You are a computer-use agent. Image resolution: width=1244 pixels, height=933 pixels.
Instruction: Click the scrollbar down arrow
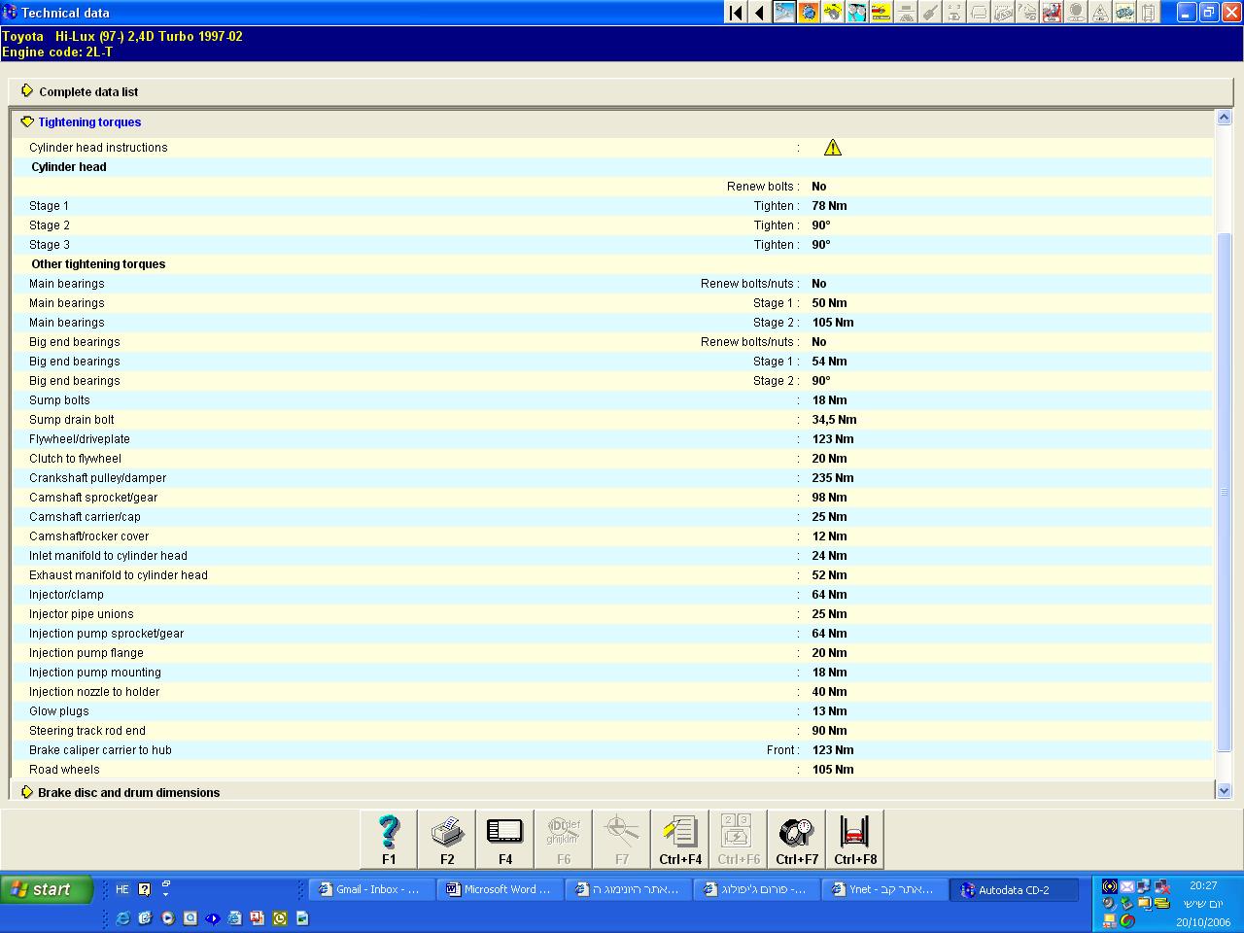[x=1224, y=791]
